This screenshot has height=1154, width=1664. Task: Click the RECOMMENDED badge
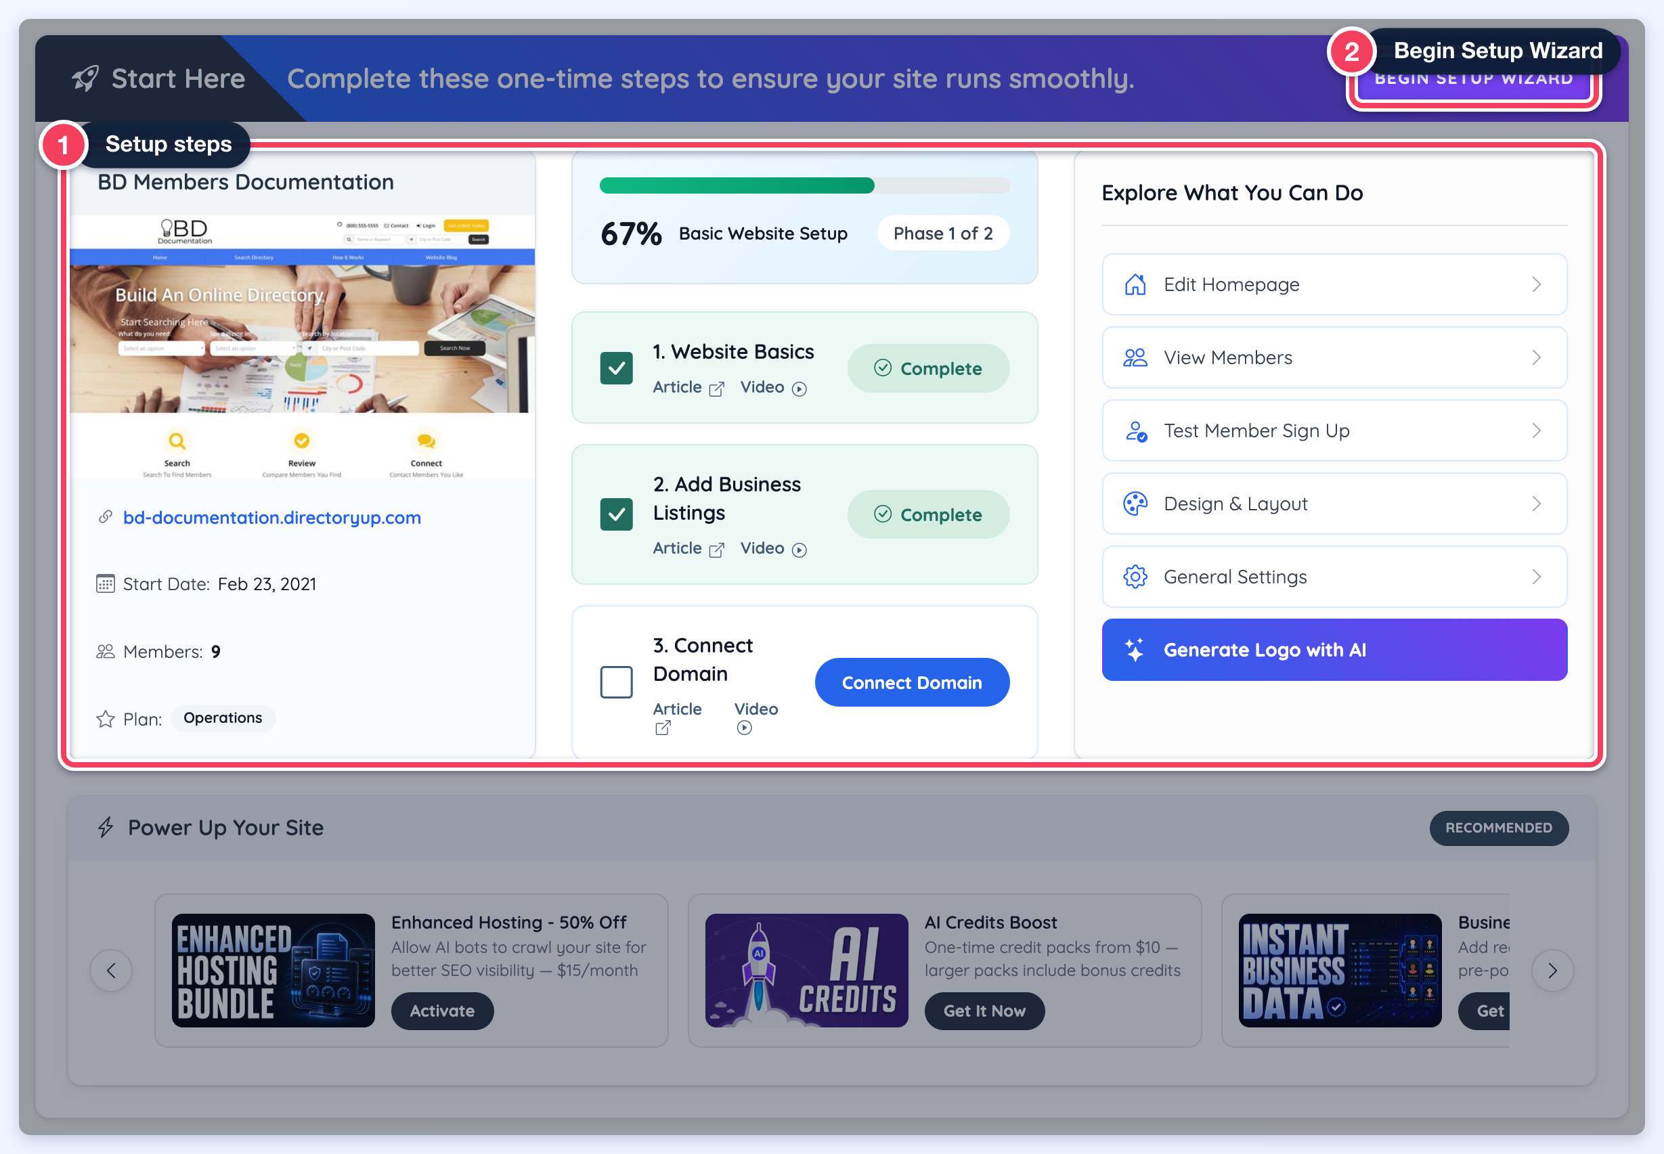click(x=1498, y=828)
